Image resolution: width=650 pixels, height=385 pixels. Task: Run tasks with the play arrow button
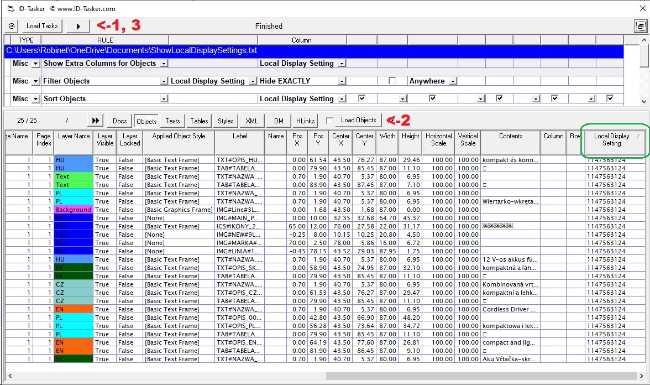click(x=78, y=26)
